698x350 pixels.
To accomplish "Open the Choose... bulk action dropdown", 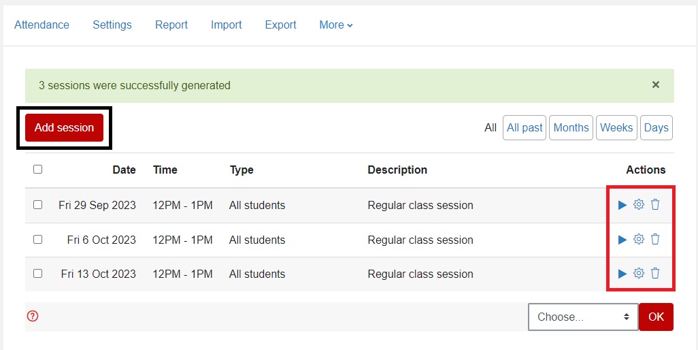I will (x=583, y=317).
